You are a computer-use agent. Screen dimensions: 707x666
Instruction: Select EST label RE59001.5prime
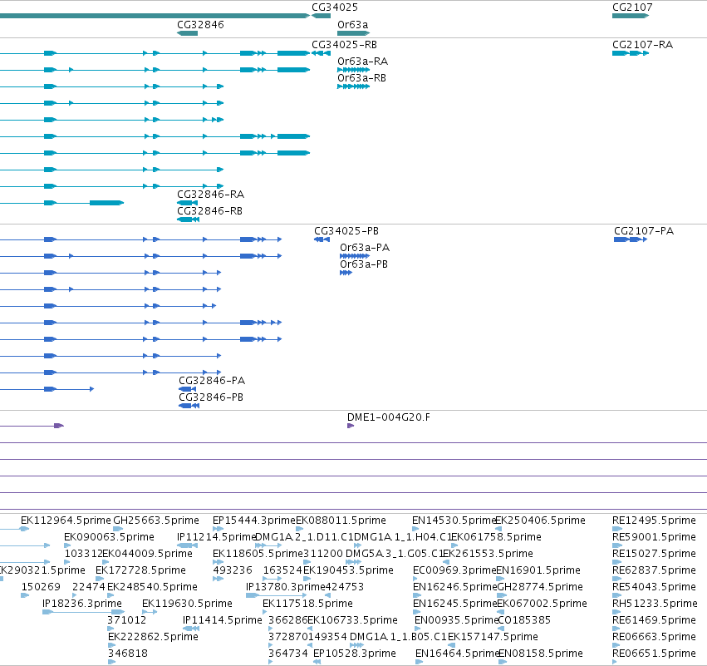click(x=654, y=537)
